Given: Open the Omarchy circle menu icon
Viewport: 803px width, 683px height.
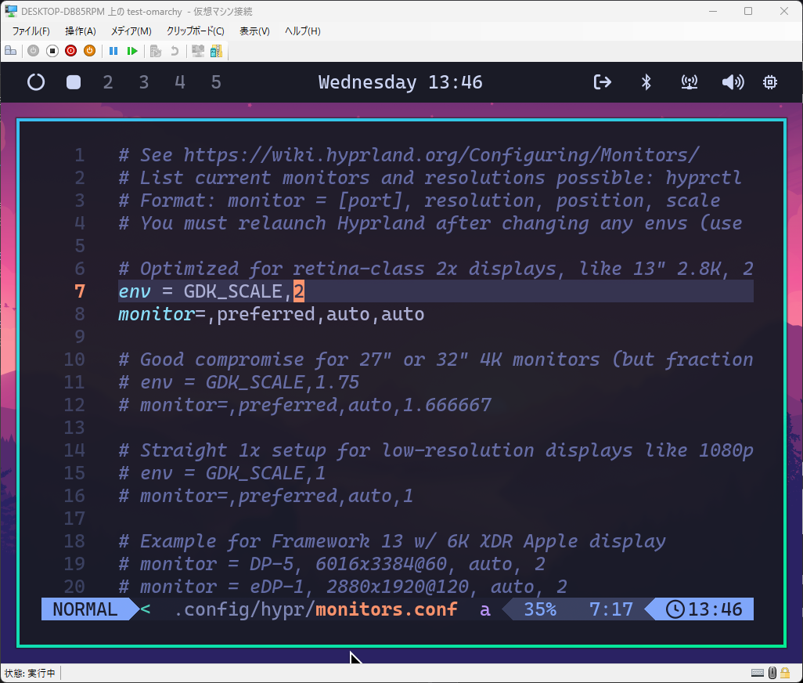Looking at the screenshot, I should tap(36, 82).
